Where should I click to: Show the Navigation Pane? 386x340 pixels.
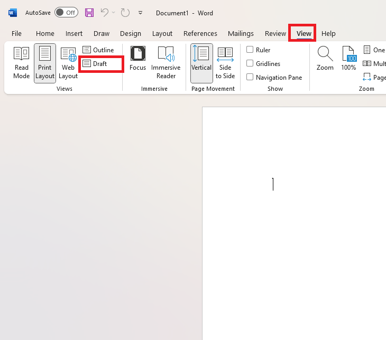click(250, 77)
